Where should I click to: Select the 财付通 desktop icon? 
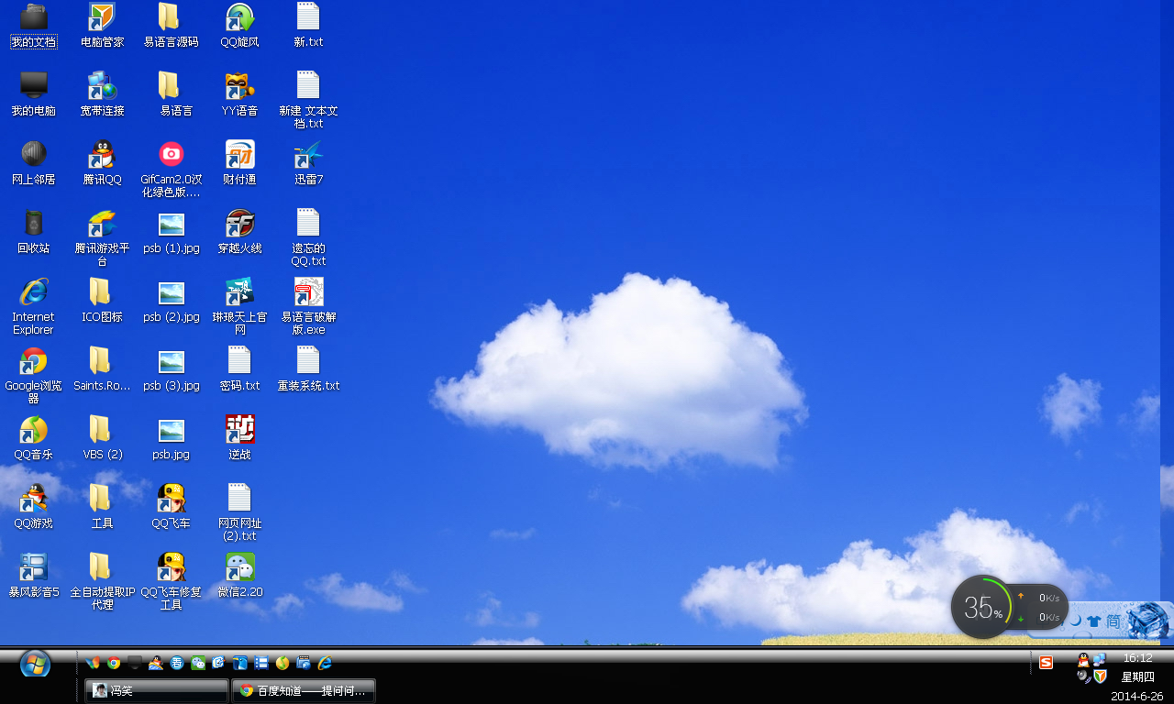[x=239, y=155]
